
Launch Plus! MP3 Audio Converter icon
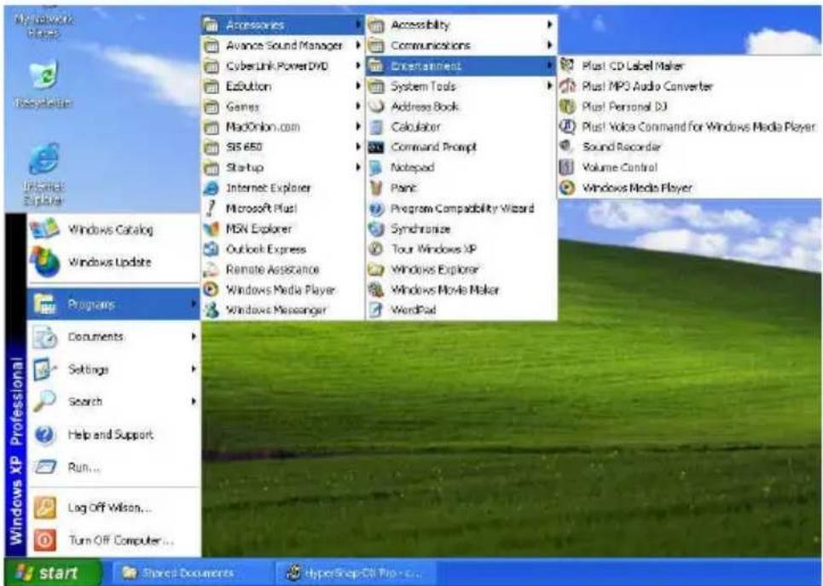(567, 86)
